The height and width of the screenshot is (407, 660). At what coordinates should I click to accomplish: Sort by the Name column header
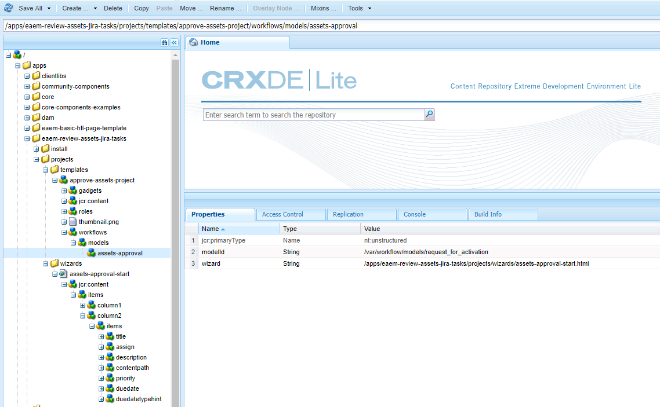(x=238, y=229)
